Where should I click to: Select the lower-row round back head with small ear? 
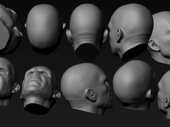(x=134, y=85)
